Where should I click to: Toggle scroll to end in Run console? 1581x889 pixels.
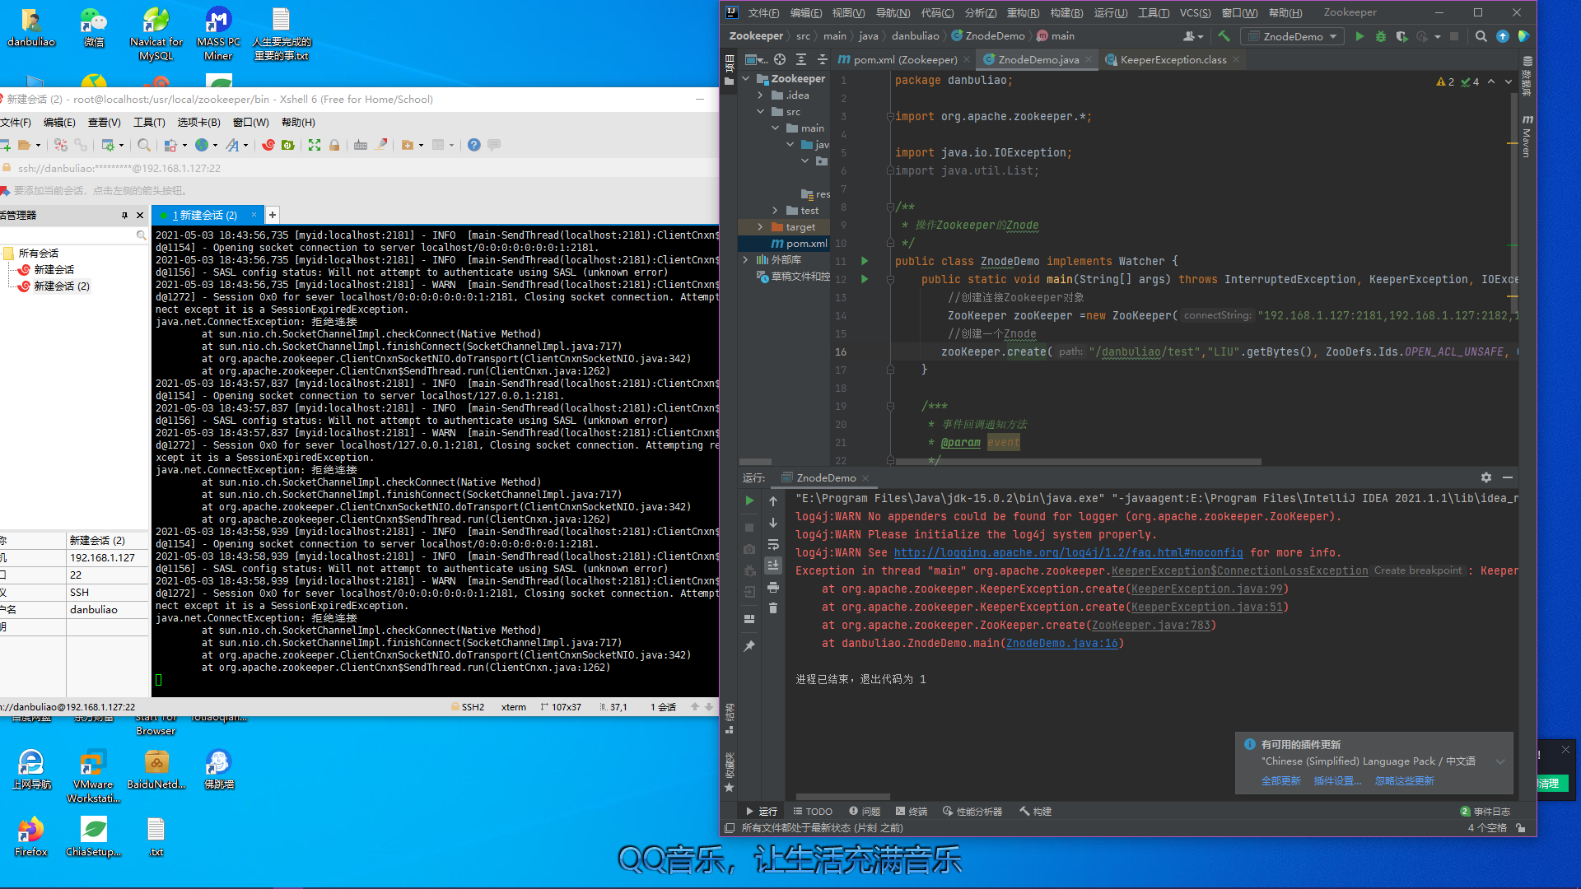773,566
